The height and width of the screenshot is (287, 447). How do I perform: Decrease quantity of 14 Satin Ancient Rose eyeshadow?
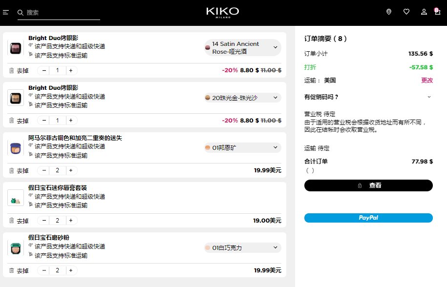44,70
